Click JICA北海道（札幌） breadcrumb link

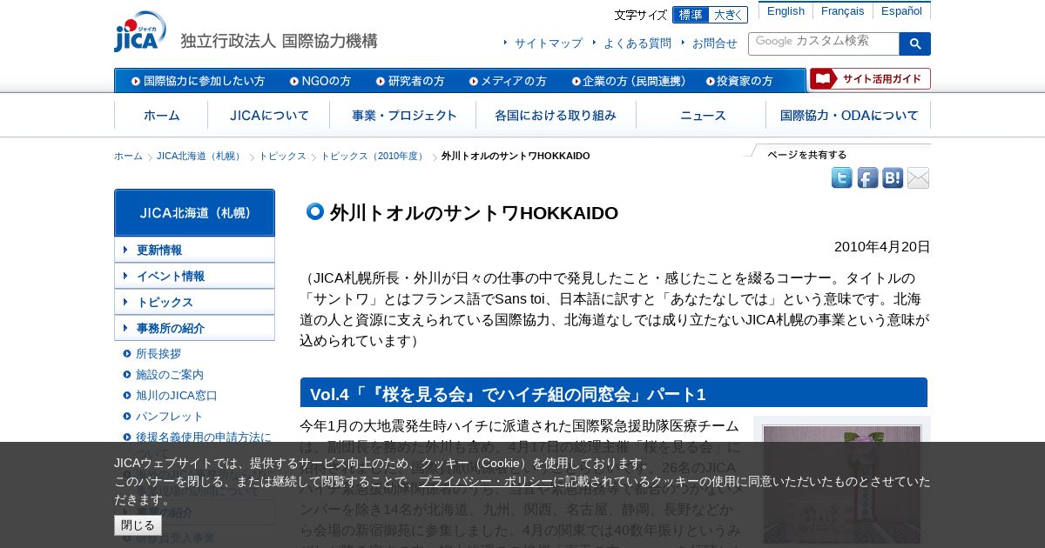pyautogui.click(x=200, y=156)
